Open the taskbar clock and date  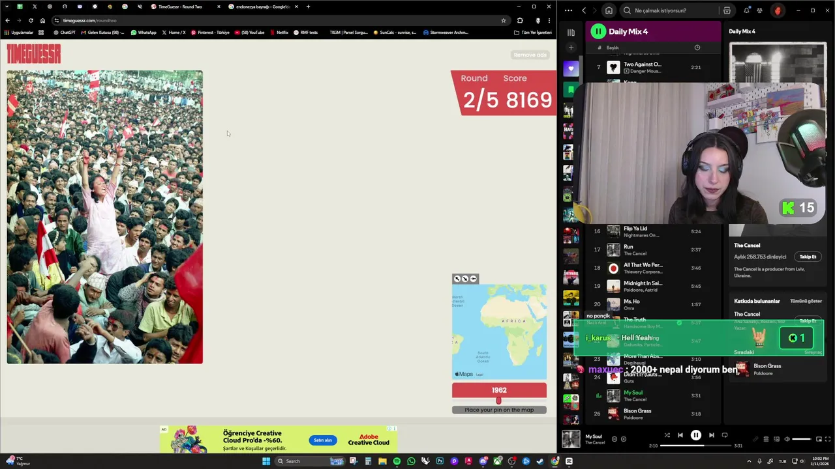click(821, 461)
